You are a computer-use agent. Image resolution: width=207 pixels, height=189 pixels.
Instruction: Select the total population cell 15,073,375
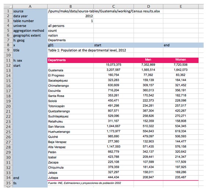click(113, 65)
